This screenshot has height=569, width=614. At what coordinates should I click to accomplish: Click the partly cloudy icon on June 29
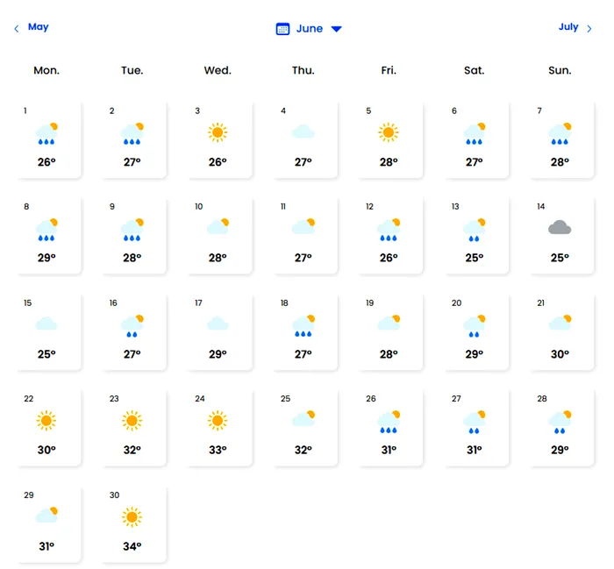pos(46,516)
